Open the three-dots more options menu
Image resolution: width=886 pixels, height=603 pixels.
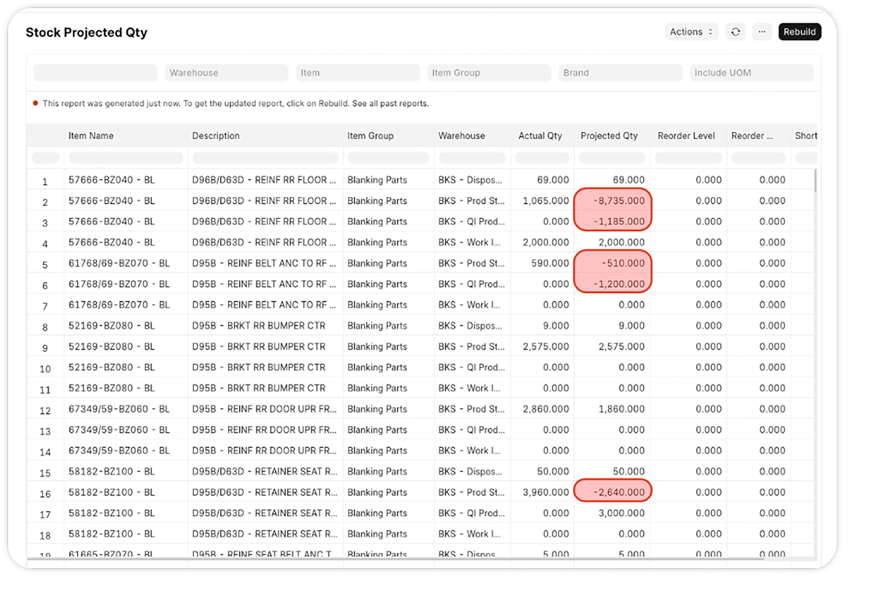(762, 32)
